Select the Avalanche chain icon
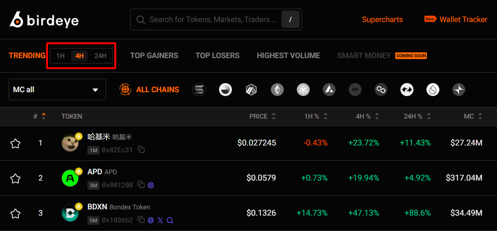 329,90
